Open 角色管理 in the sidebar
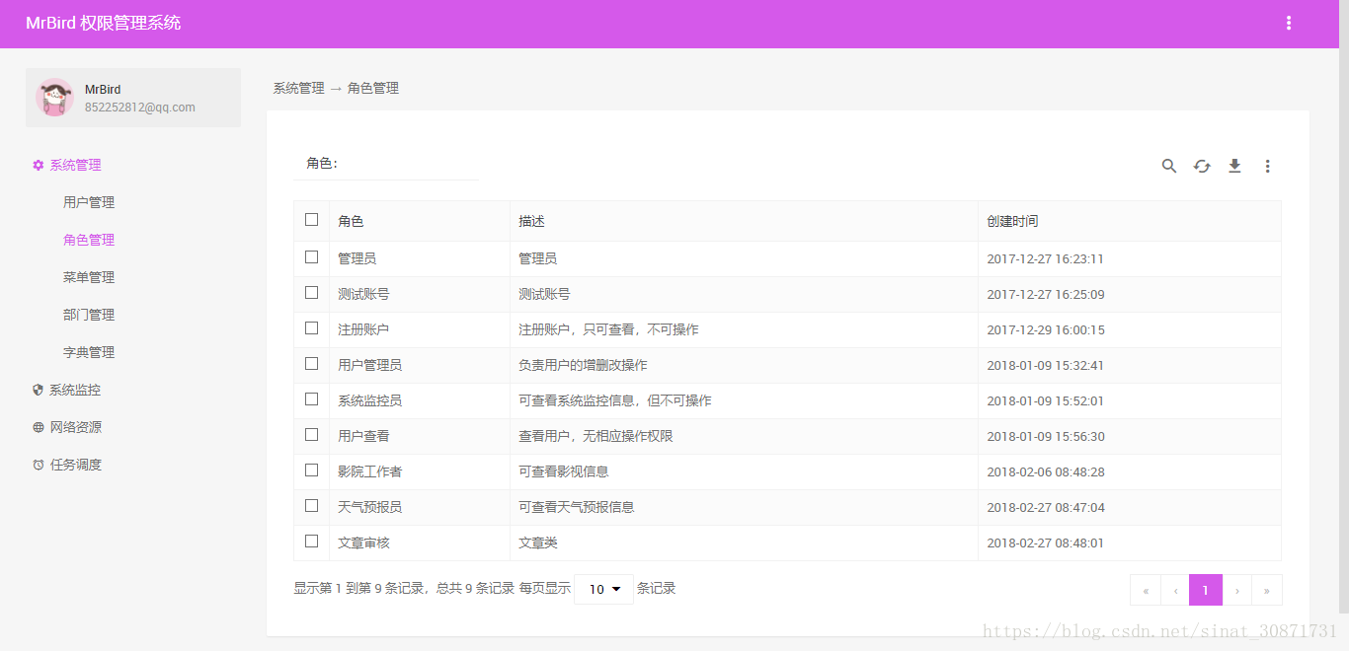Image resolution: width=1349 pixels, height=651 pixels. coord(89,240)
